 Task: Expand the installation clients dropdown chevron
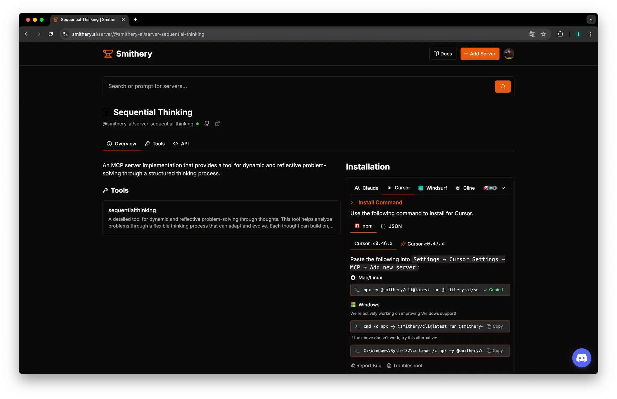[x=503, y=188]
